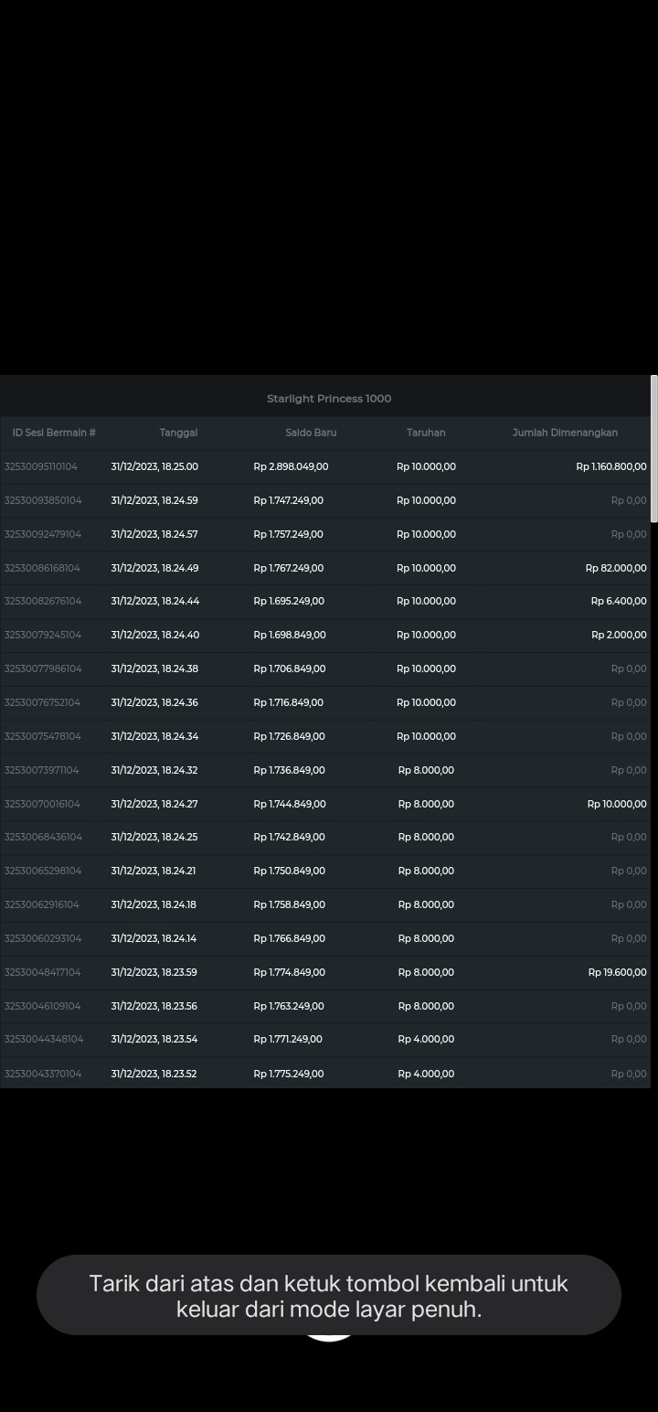Click the Taruhan column header
The image size is (658, 1412).
point(426,433)
